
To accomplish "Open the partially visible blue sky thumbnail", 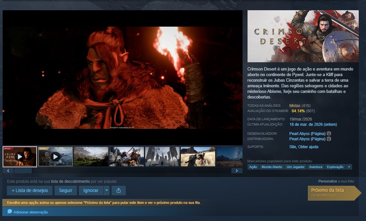I will [x=229, y=157].
